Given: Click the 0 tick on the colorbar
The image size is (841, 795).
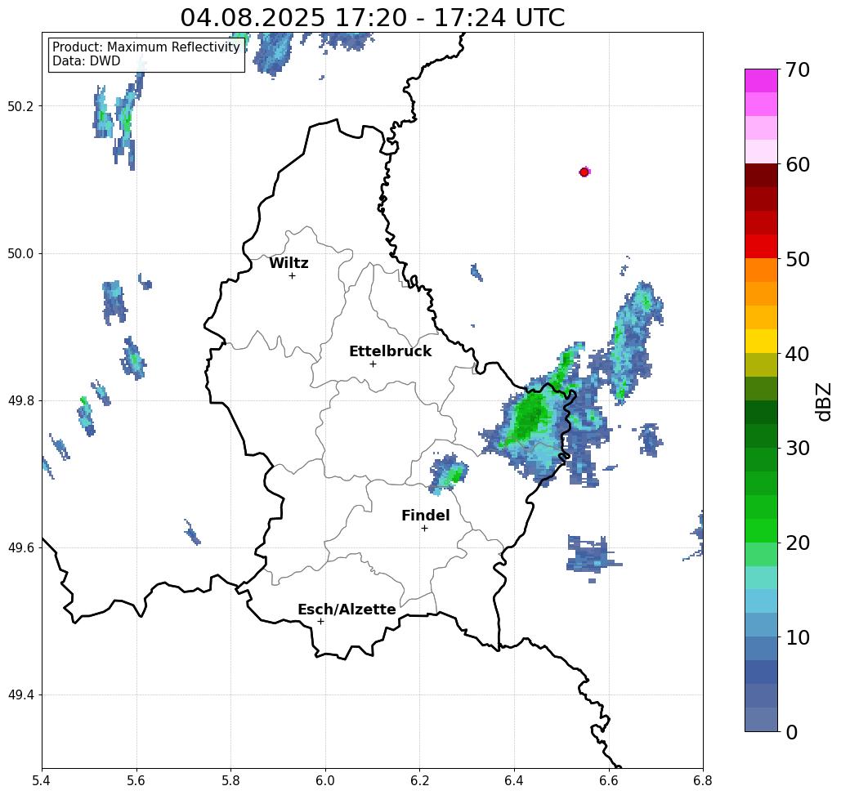Looking at the screenshot, I should (x=792, y=732).
